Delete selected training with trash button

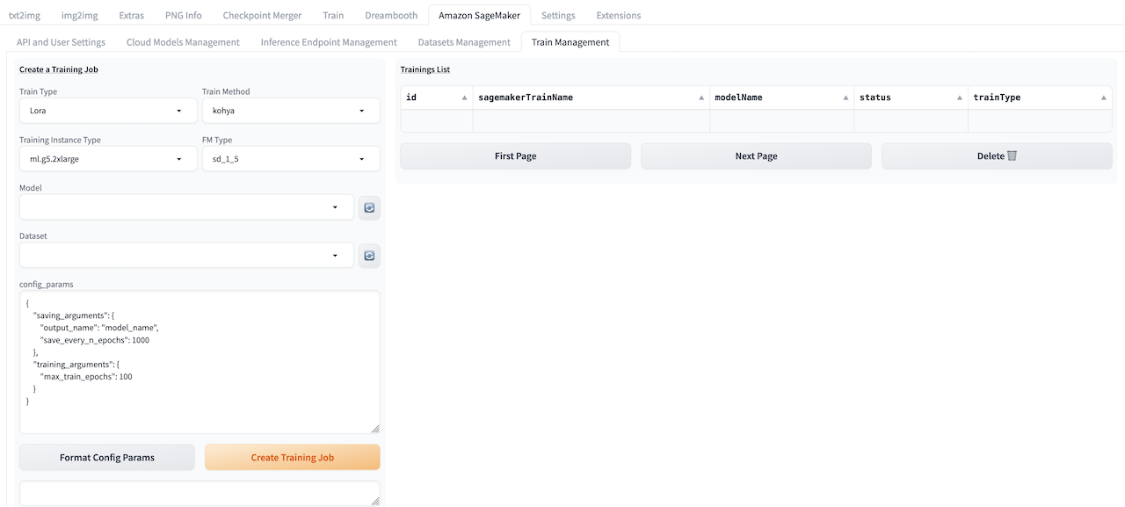(997, 156)
